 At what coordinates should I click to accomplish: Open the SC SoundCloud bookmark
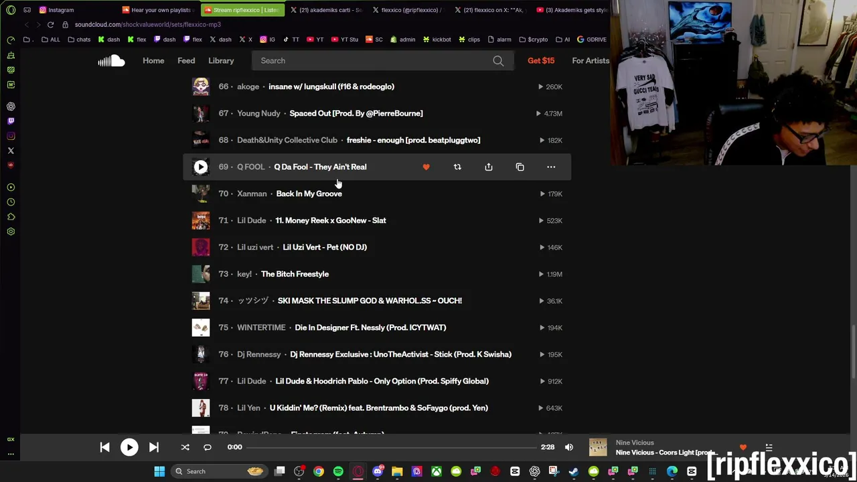pos(374,39)
